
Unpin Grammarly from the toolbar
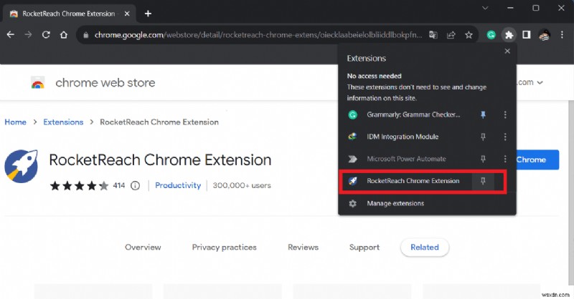[x=483, y=114]
